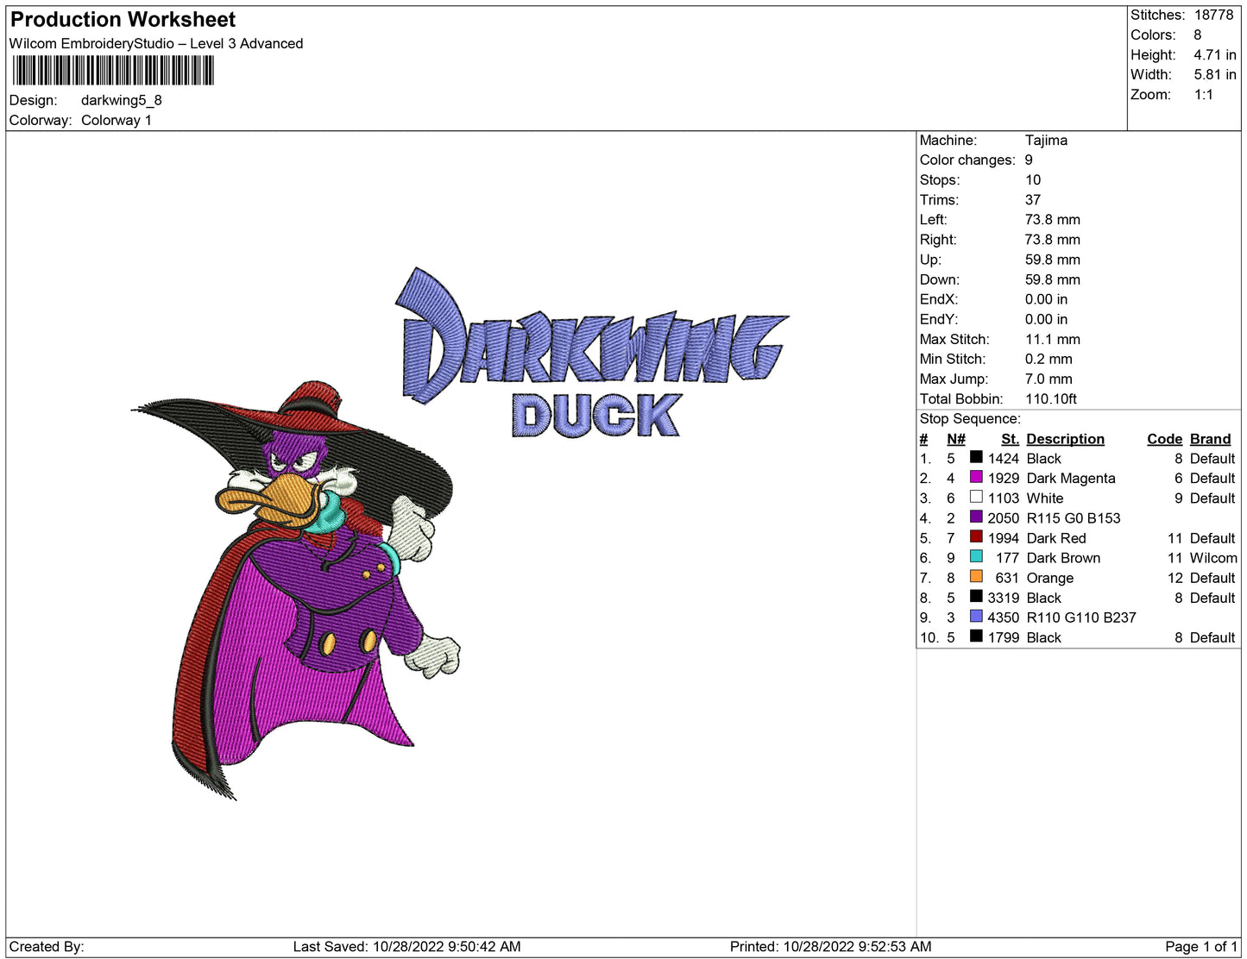
Task: Select the Dark Magenta color swatch
Action: [976, 477]
